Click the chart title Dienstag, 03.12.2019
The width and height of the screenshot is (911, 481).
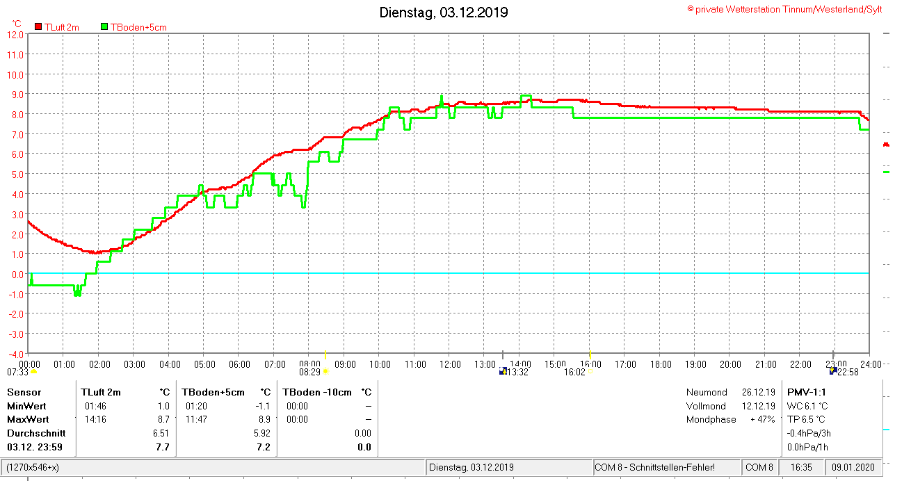click(443, 13)
